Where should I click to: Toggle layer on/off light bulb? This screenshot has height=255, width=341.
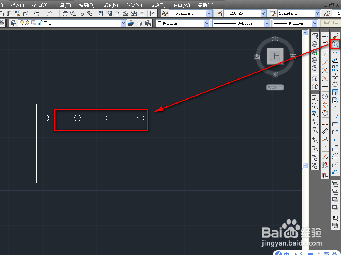pos(21,23)
